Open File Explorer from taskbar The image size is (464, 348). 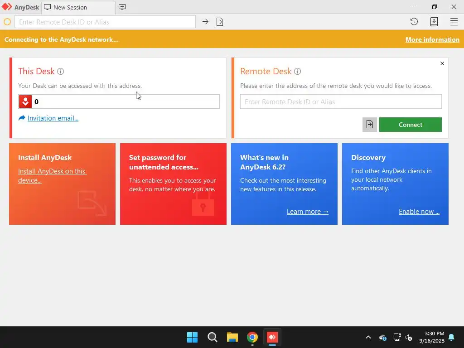pos(232,337)
